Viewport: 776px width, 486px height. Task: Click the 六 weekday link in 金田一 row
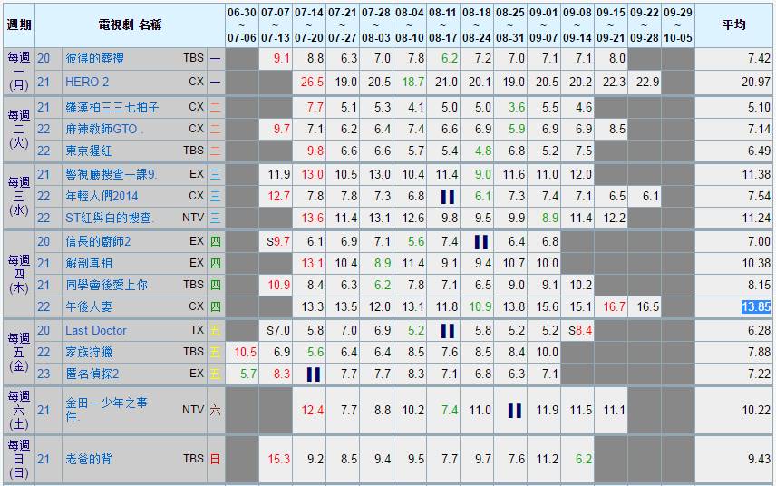coord(215,411)
